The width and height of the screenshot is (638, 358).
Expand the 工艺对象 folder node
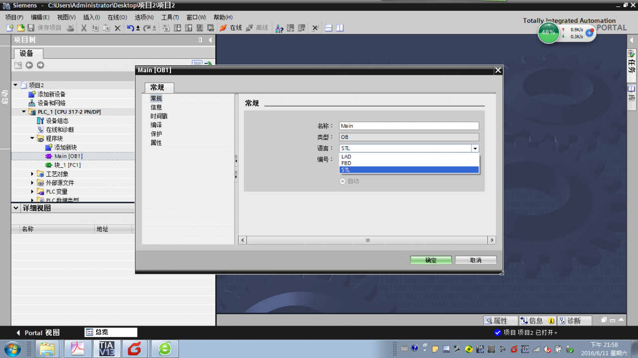pos(32,174)
